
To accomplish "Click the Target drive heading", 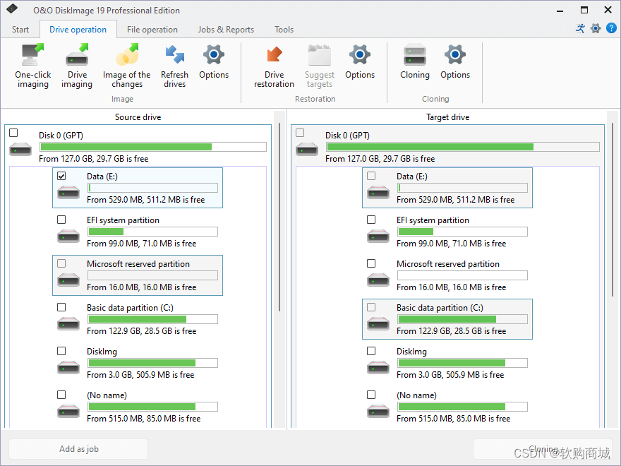I will [x=447, y=117].
